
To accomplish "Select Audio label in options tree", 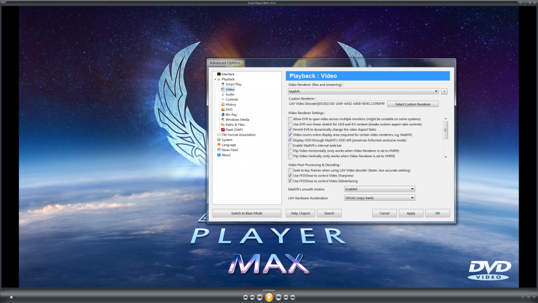I will coord(230,94).
